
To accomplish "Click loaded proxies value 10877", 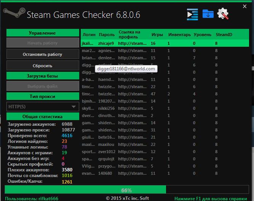I will coord(69,130).
